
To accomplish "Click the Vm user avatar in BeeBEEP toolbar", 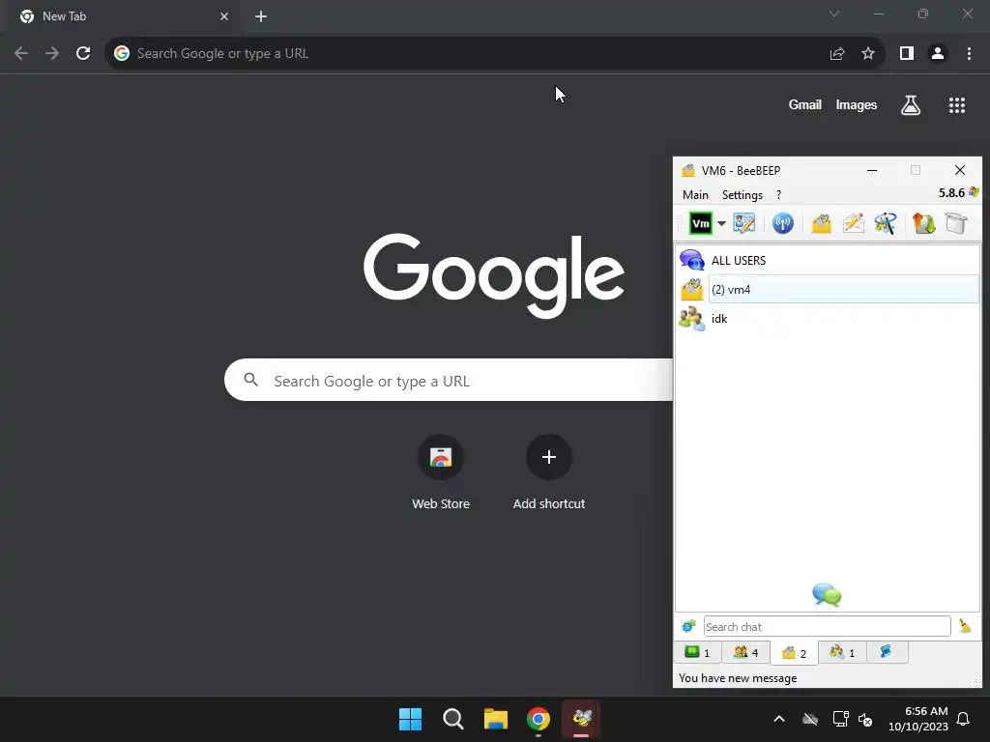I will pos(700,223).
